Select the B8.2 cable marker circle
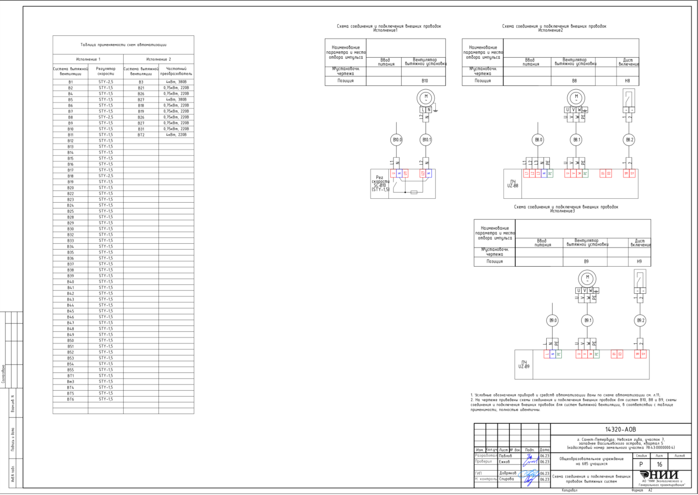This screenshot has height=495, width=698. [x=629, y=140]
